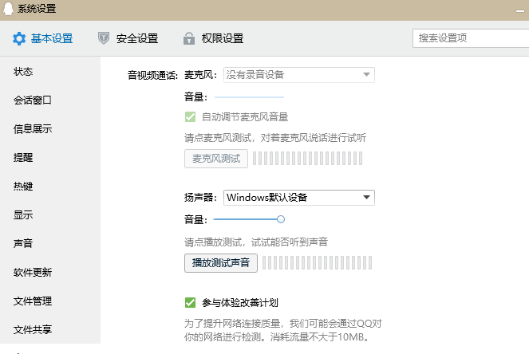
Task: Open 热键 section in sidebar
Action: click(x=23, y=187)
